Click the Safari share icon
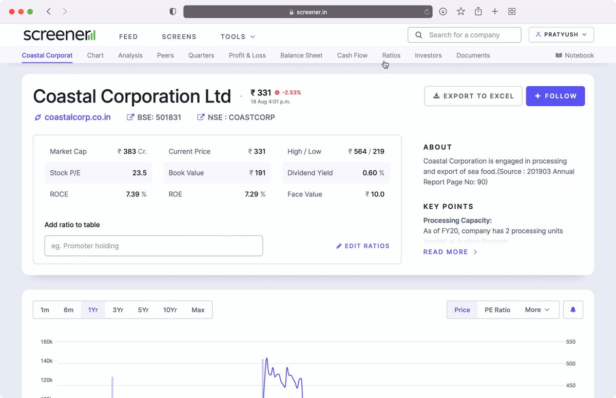The width and height of the screenshot is (616, 398). 478,11
